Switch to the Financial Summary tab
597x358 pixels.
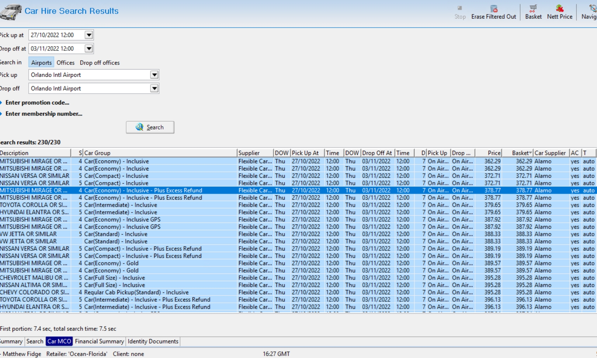99,341
